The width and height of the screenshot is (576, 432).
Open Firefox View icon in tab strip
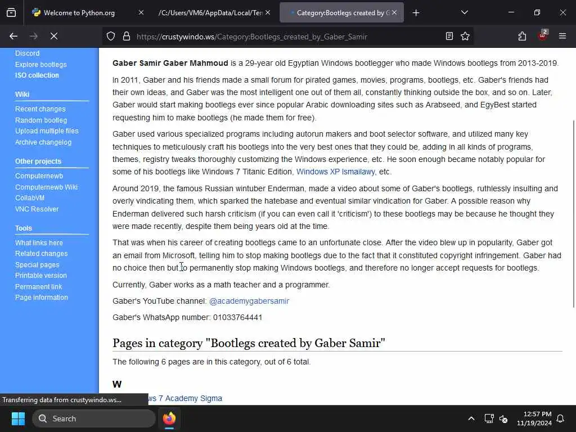[x=11, y=13]
